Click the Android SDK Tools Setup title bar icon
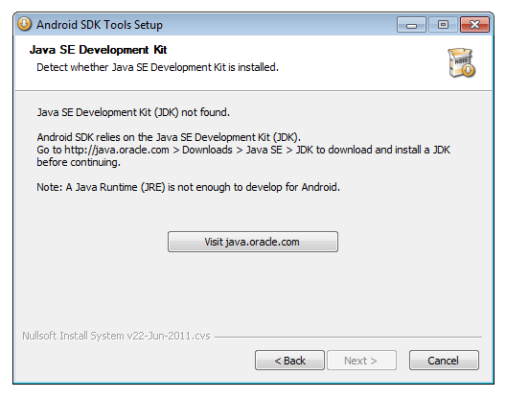This screenshot has width=506, height=398. point(25,24)
